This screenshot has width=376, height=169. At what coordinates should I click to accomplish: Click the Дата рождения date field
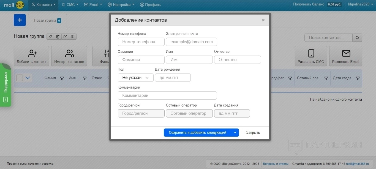pyautogui.click(x=173, y=78)
